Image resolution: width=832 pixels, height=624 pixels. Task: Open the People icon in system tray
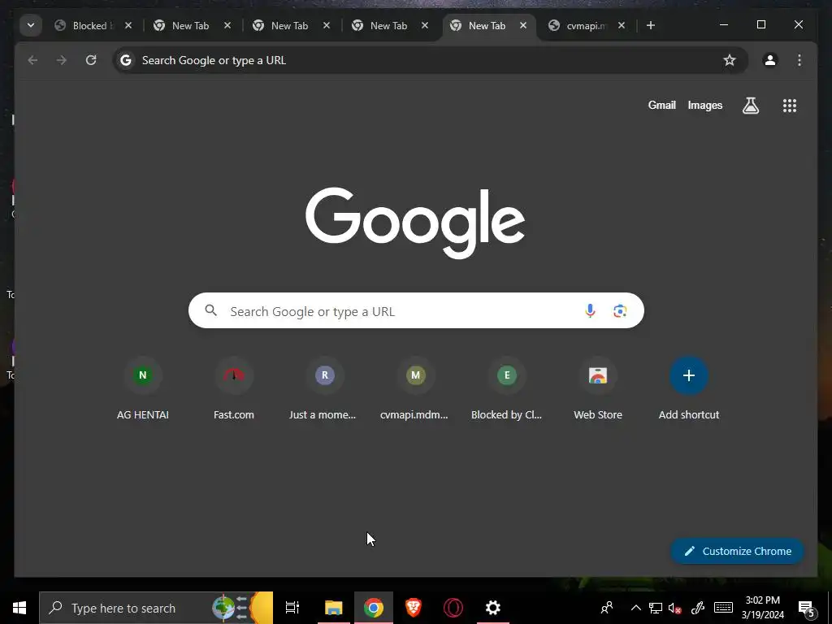pyautogui.click(x=606, y=608)
